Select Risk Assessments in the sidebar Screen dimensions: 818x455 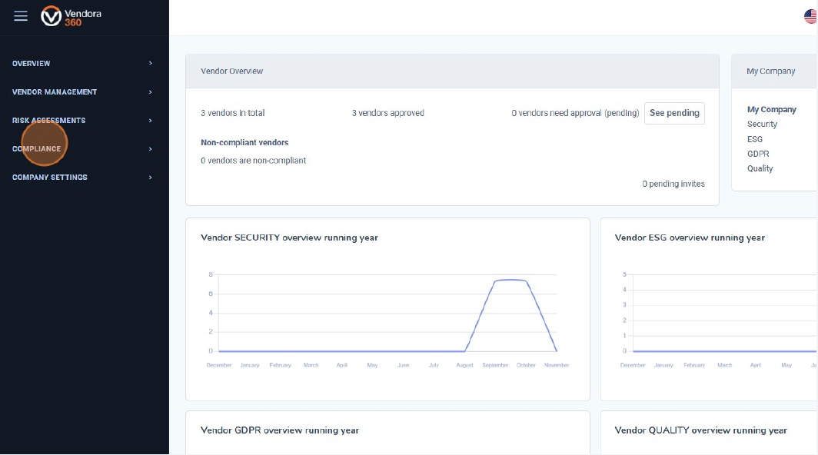(48, 121)
